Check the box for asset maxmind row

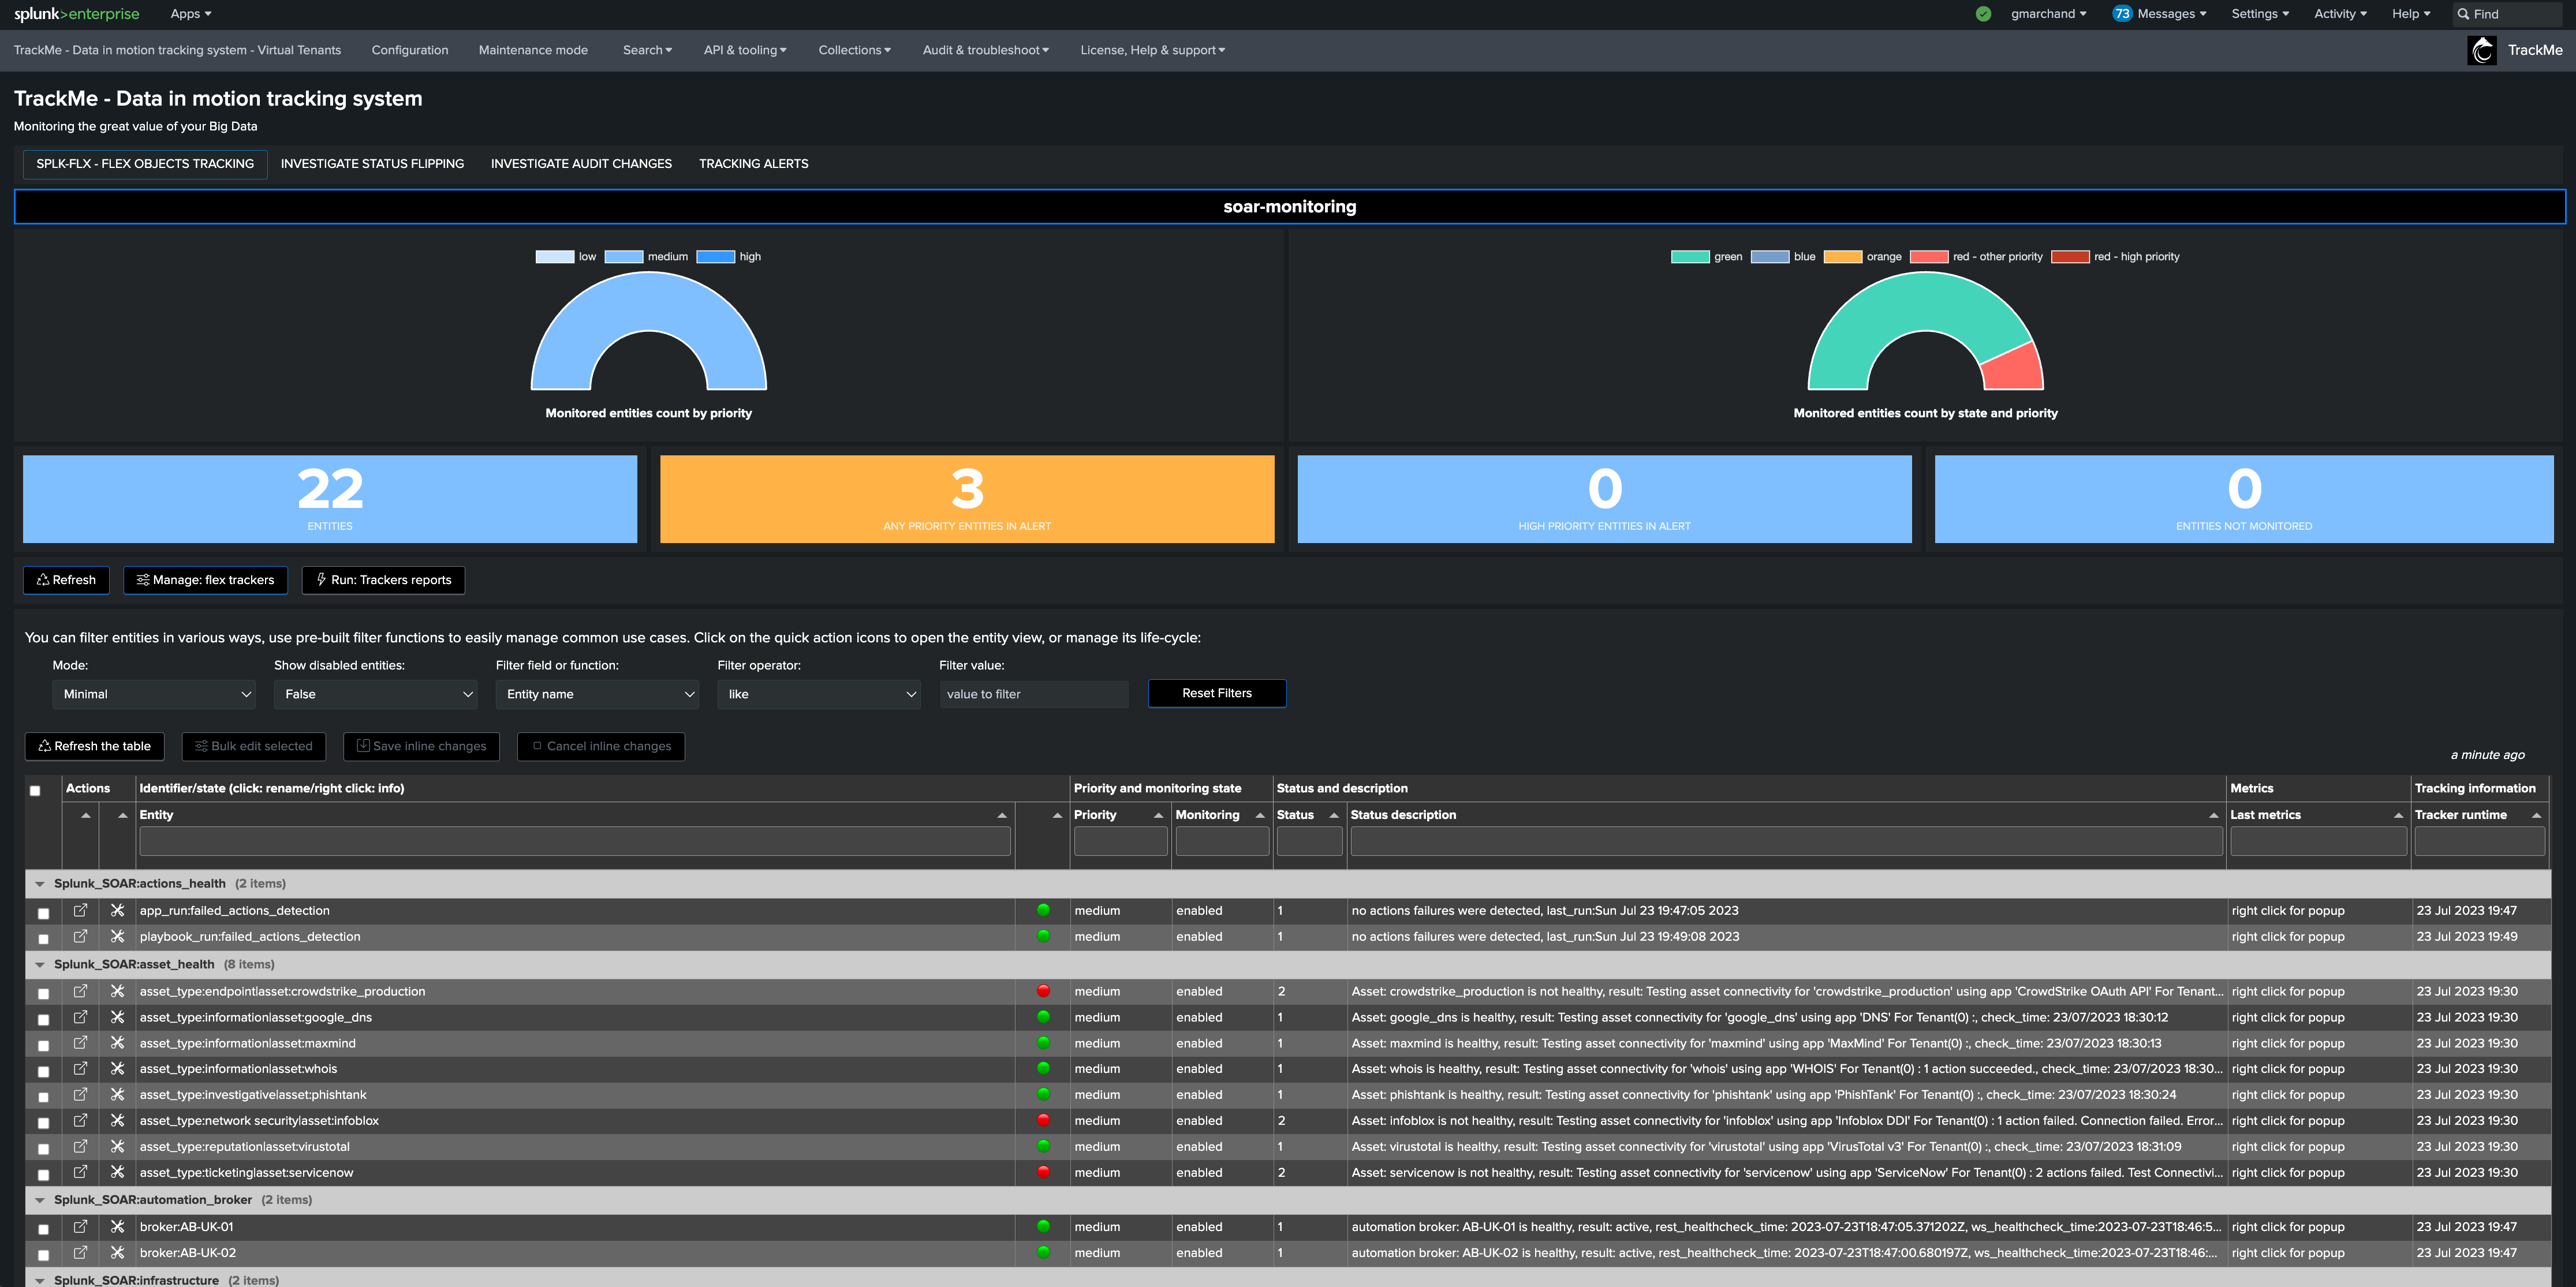click(43, 1045)
